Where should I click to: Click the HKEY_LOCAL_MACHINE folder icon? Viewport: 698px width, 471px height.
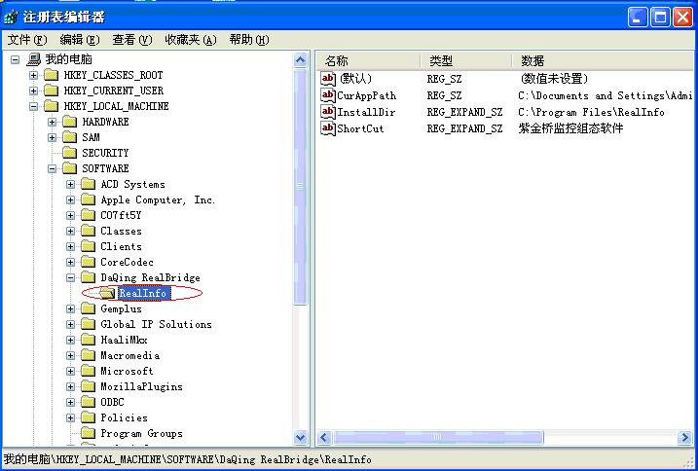pyautogui.click(x=52, y=106)
